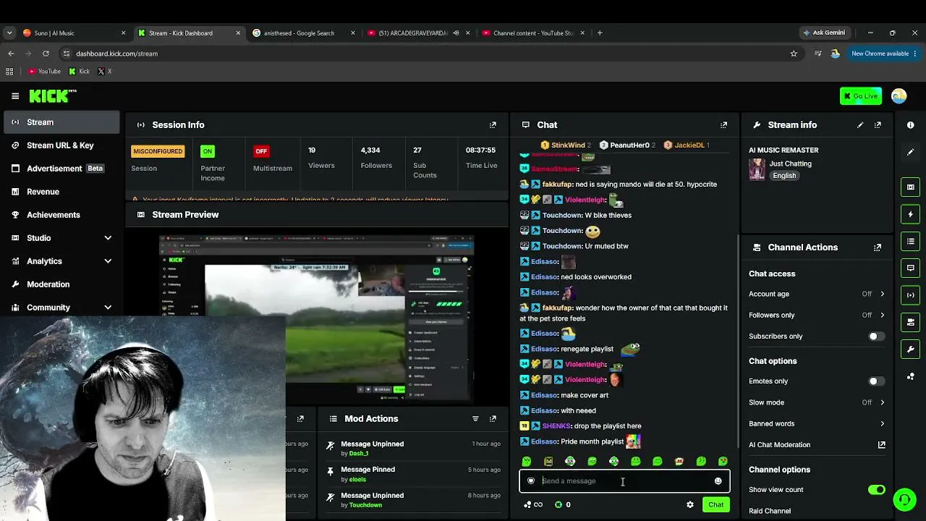The image size is (926, 521).
Task: Edit stream info with pencil icon in panel header
Action: (860, 124)
